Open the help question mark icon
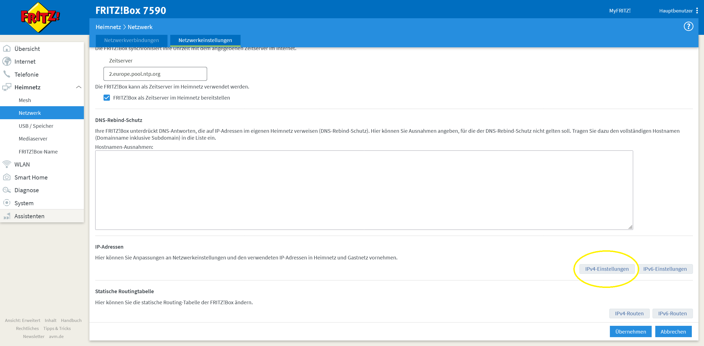 [x=688, y=27]
